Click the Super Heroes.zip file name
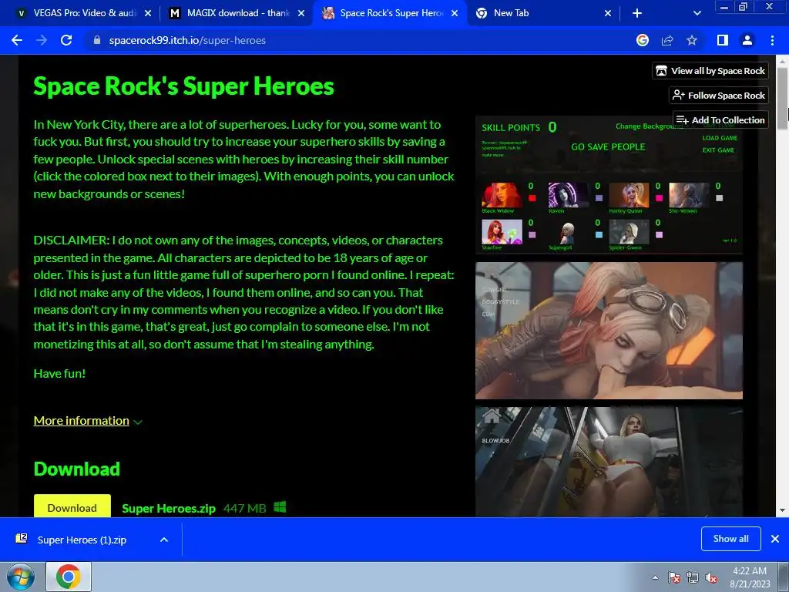The height and width of the screenshot is (592, 789). pyautogui.click(x=169, y=509)
